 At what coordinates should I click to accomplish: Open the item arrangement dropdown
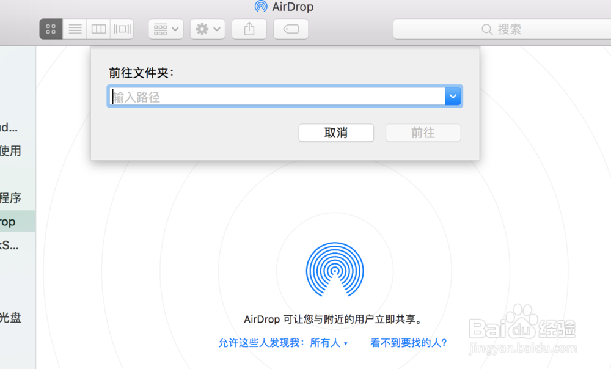(x=166, y=29)
